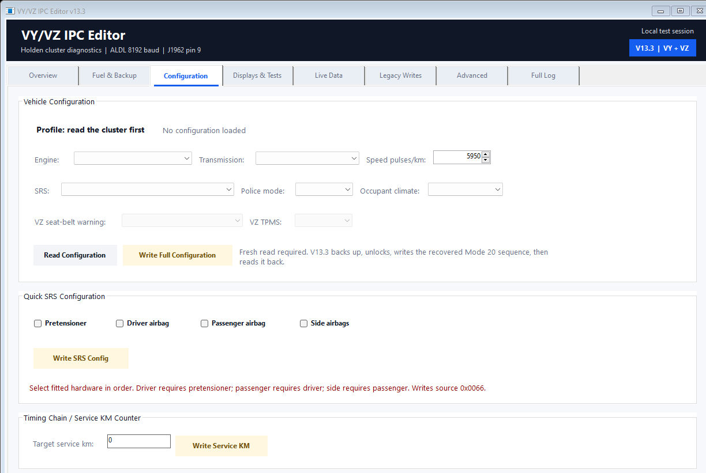The width and height of the screenshot is (706, 473).
Task: Click the app icon in the title bar
Action: (x=10, y=11)
